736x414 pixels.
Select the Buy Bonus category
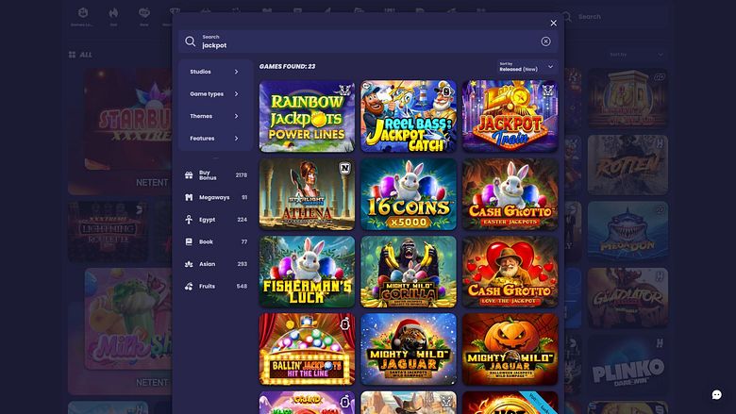pyautogui.click(x=215, y=174)
